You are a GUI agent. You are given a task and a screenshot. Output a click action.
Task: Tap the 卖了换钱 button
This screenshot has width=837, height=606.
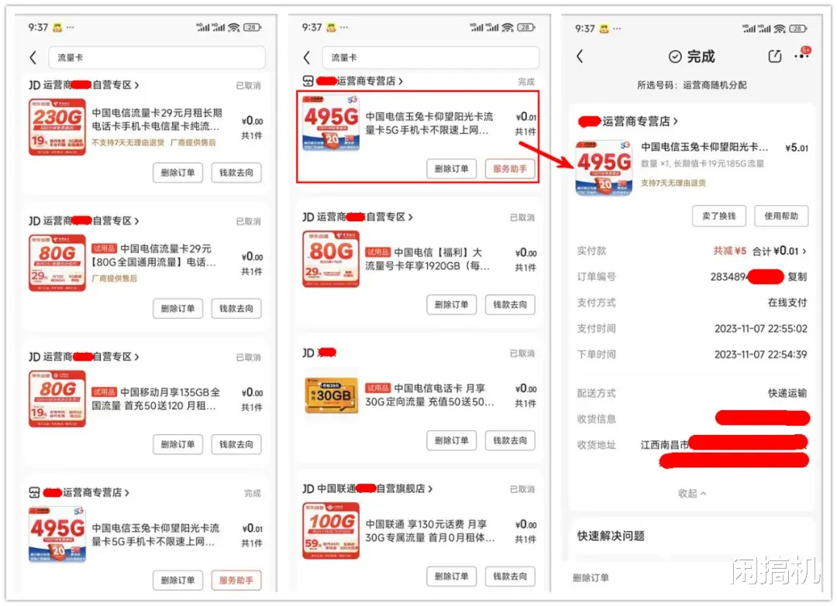[x=719, y=216]
